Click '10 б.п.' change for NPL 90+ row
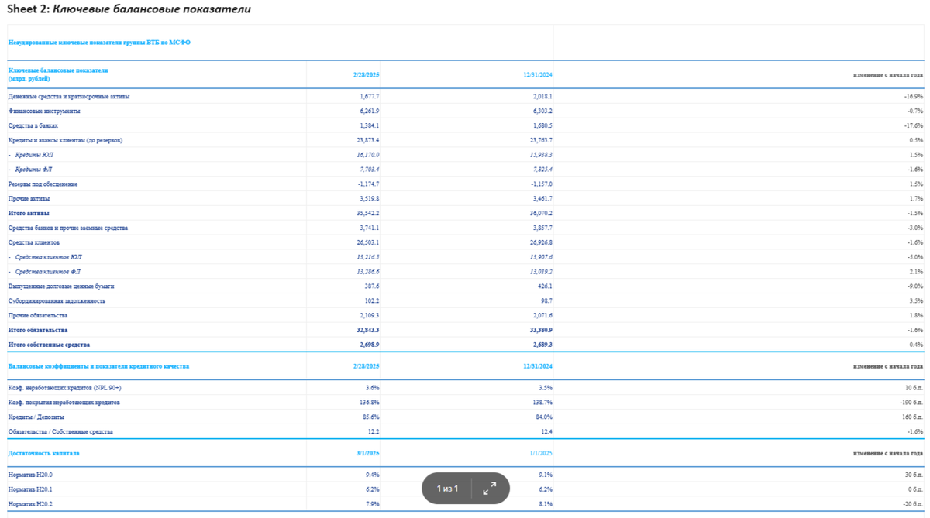The width and height of the screenshot is (930, 518). (914, 388)
